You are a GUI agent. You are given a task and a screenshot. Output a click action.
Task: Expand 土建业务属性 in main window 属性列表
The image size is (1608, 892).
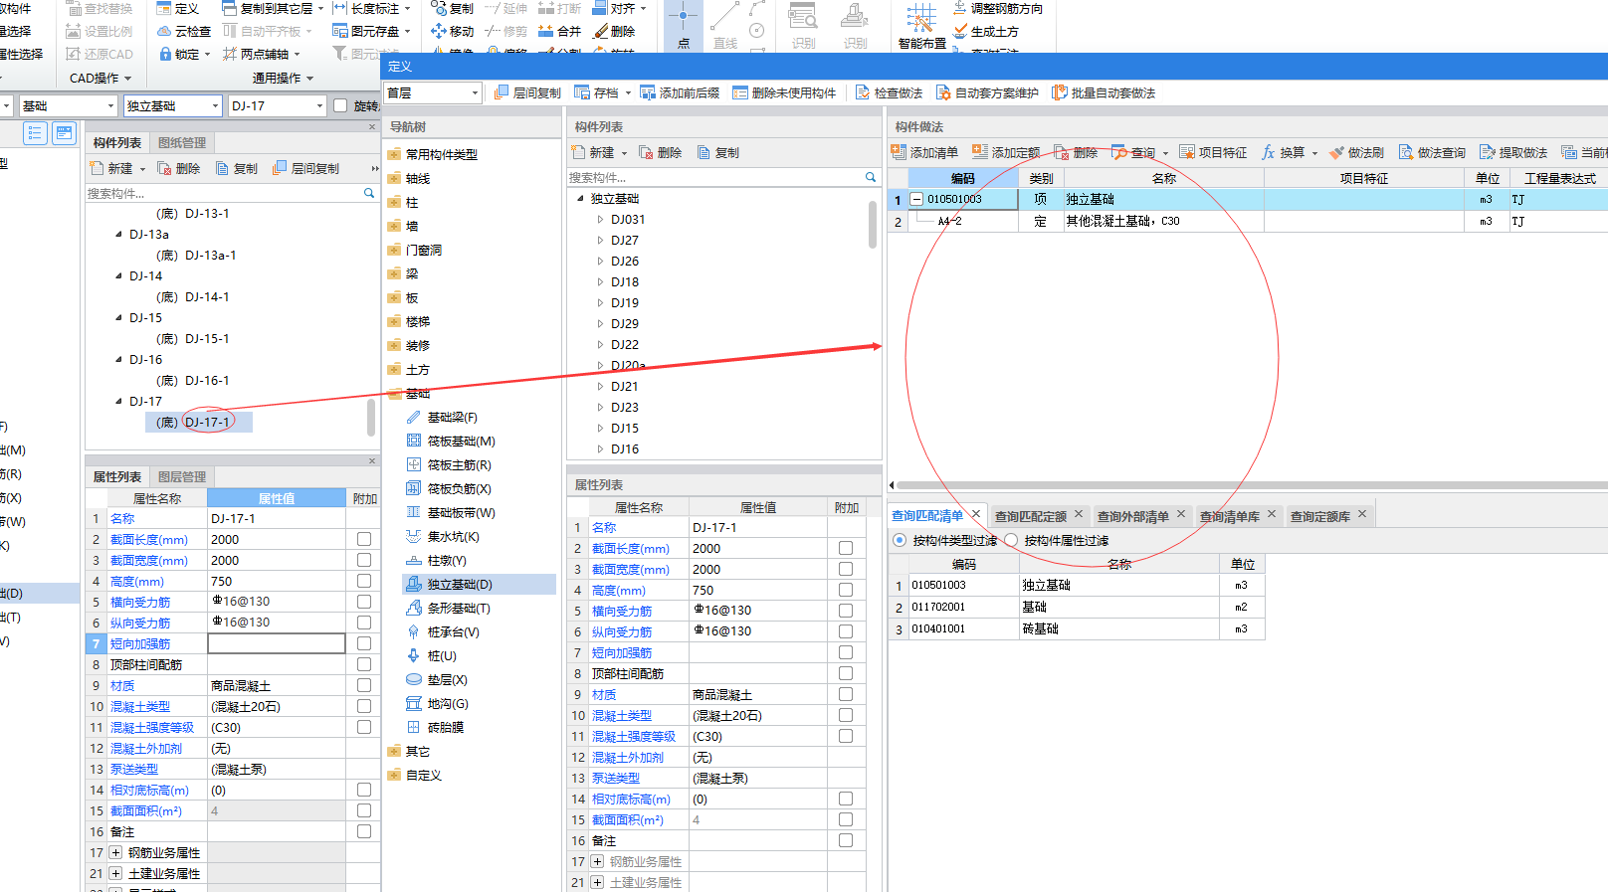coord(115,873)
